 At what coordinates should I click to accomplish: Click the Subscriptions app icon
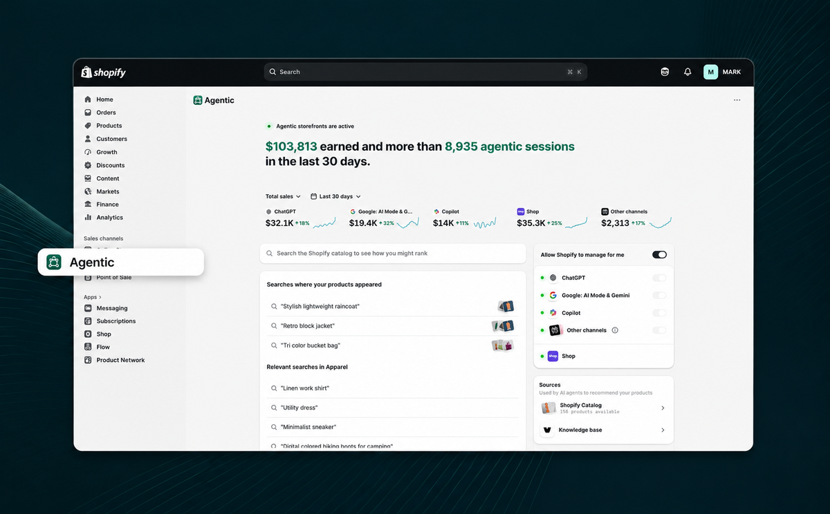coord(88,321)
